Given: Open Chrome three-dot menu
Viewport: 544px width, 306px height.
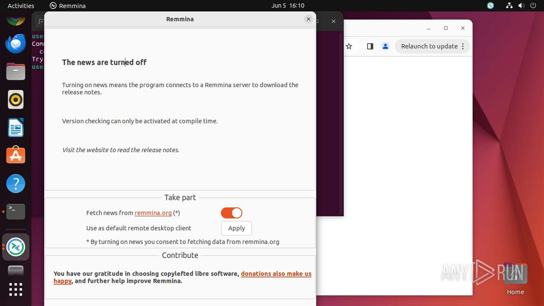Looking at the screenshot, I should [x=463, y=46].
